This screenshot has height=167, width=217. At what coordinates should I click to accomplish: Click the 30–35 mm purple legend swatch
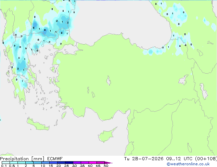77,163
